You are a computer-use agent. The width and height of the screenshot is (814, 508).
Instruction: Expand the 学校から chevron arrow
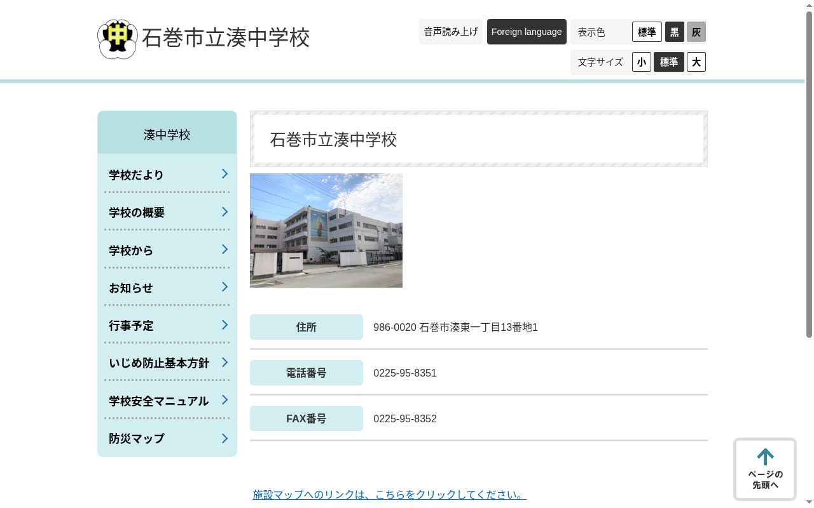pos(224,250)
